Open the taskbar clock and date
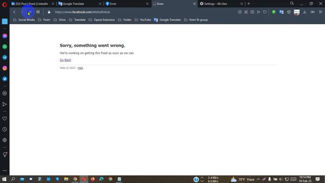325x183 pixels. coord(305,179)
